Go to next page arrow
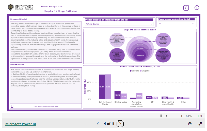Viewport: 207px width, 131px height. point(120,124)
